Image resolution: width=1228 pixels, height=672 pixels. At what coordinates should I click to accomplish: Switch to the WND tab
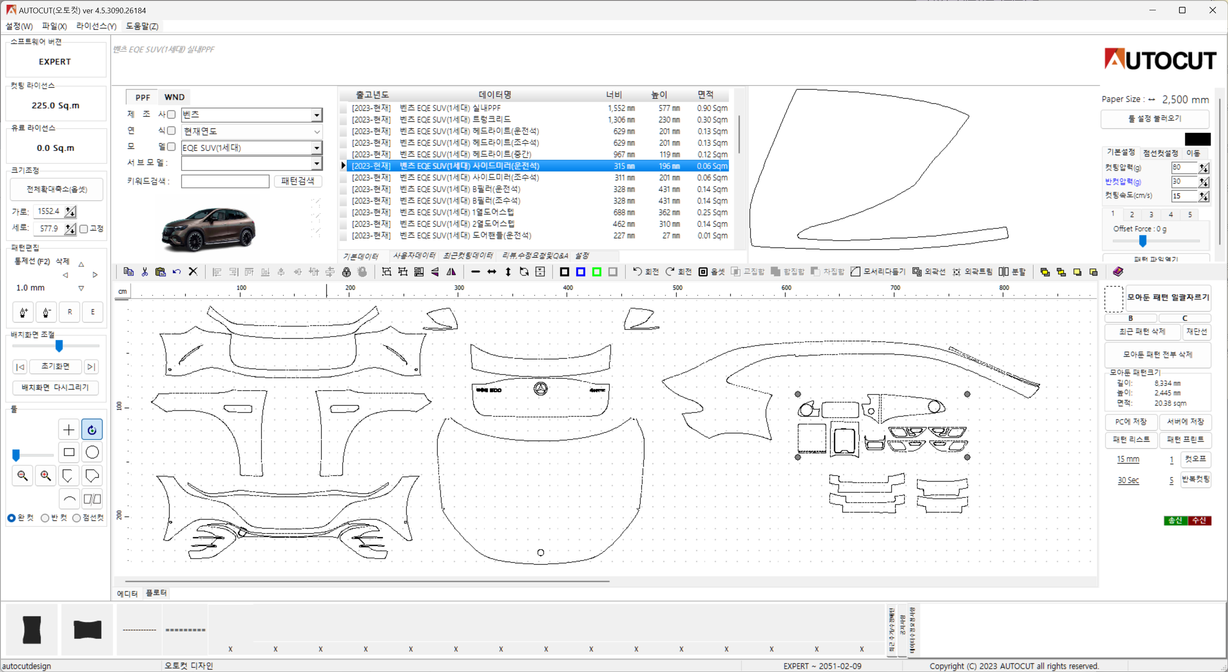[174, 97]
